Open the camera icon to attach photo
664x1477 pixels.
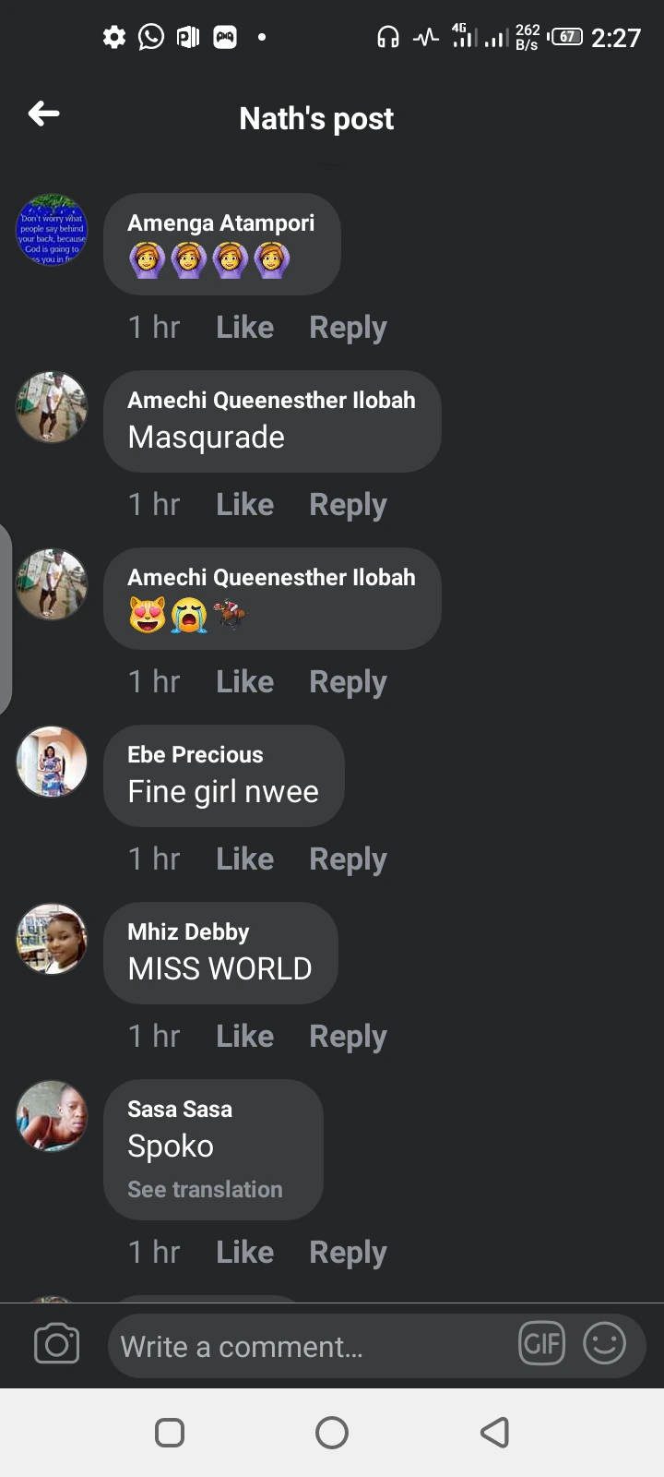56,1344
